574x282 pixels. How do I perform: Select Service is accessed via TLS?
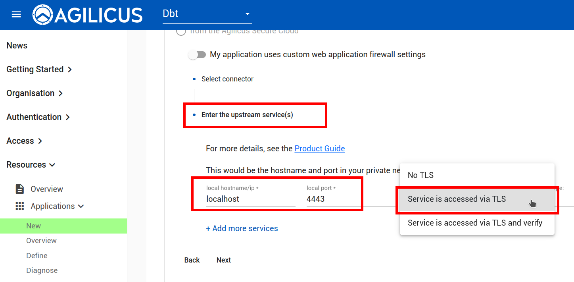pos(457,199)
